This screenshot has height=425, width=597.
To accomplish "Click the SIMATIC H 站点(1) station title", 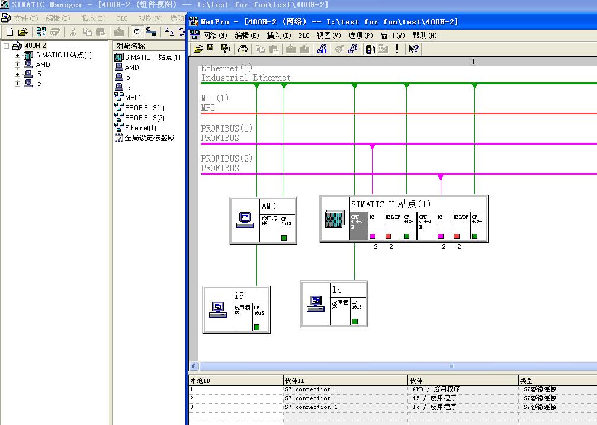I will click(x=391, y=204).
